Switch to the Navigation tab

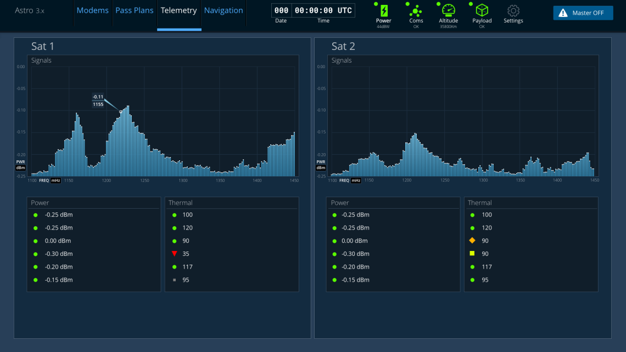[x=223, y=10]
